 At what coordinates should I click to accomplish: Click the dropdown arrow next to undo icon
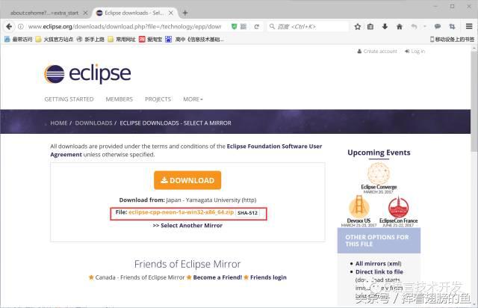coord(425,27)
